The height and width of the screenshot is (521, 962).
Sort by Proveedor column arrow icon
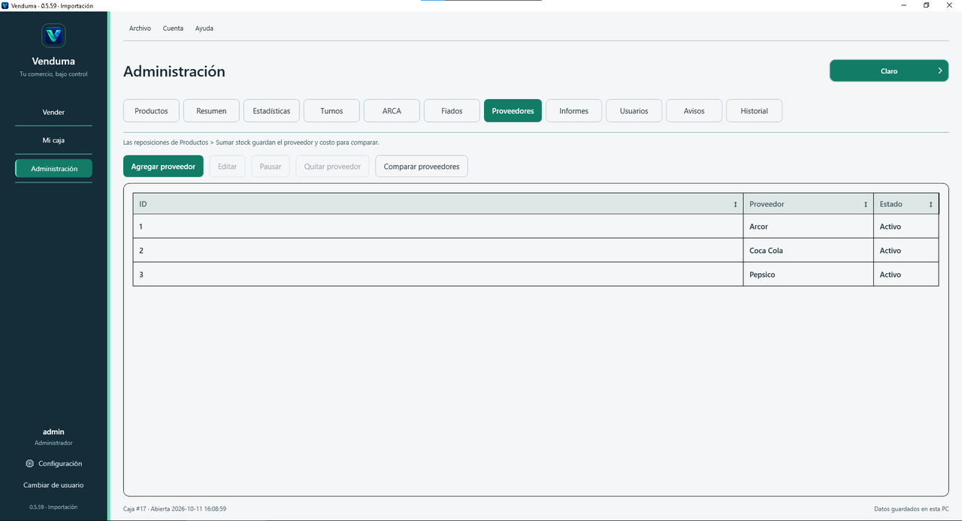tap(866, 204)
